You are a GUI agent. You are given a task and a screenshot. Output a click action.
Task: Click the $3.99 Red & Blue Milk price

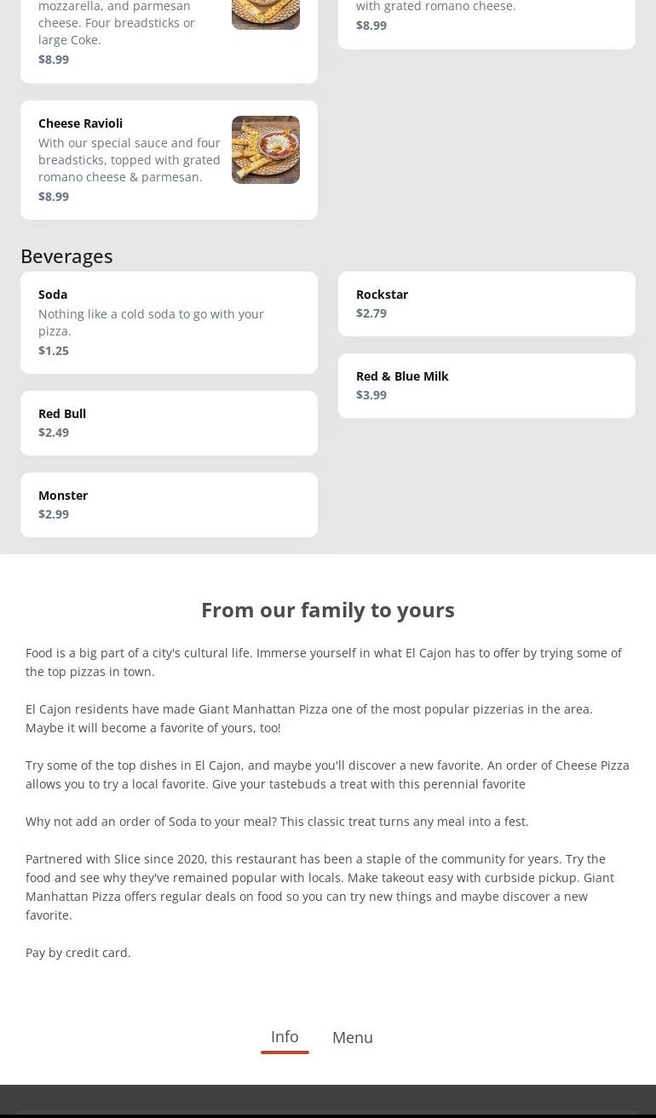[x=371, y=395]
